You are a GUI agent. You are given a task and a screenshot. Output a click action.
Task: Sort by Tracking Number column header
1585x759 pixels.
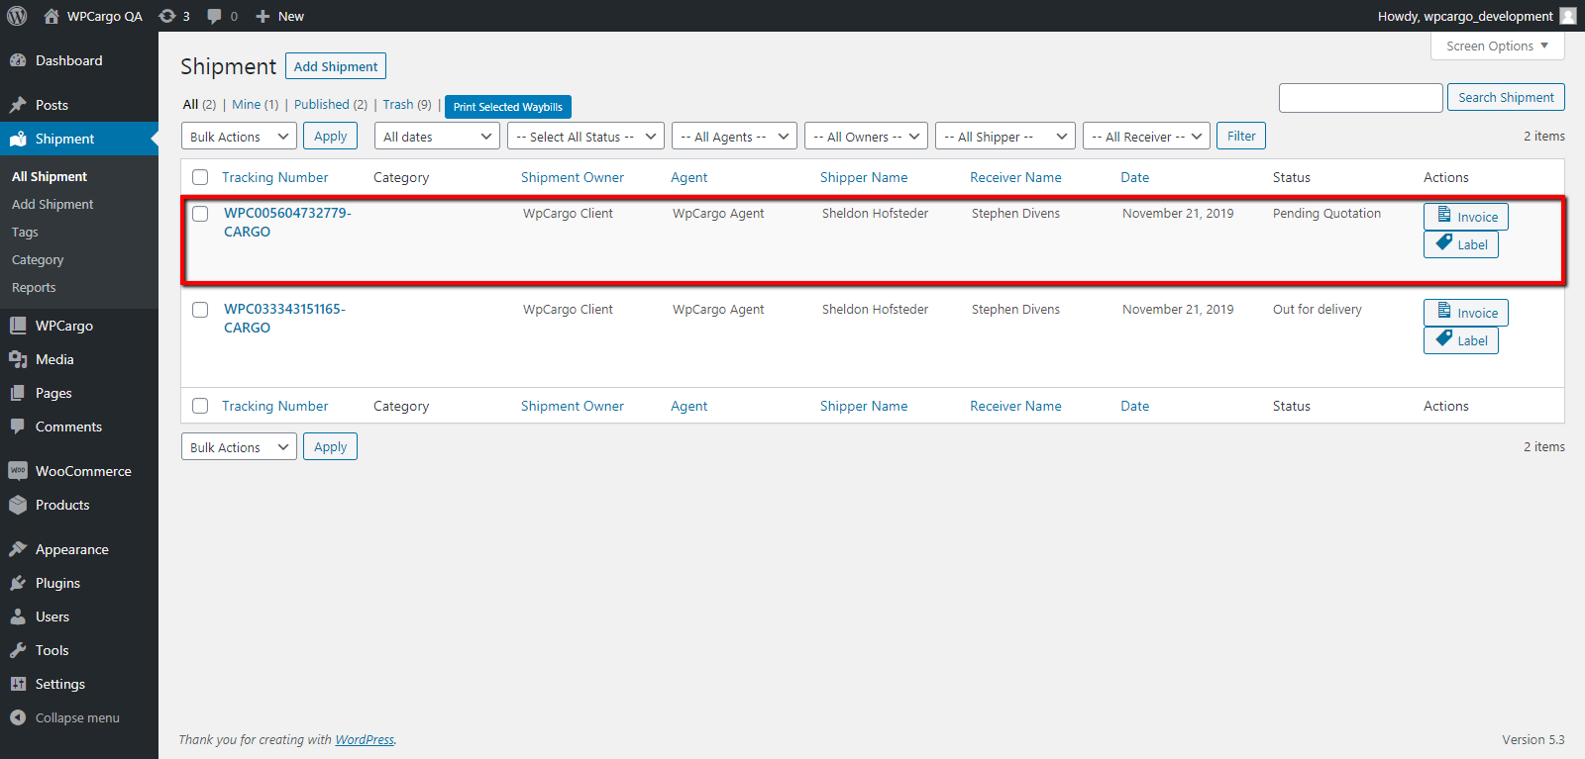click(274, 177)
